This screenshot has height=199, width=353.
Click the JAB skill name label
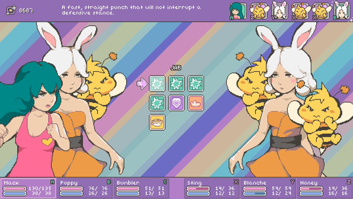coord(176,68)
